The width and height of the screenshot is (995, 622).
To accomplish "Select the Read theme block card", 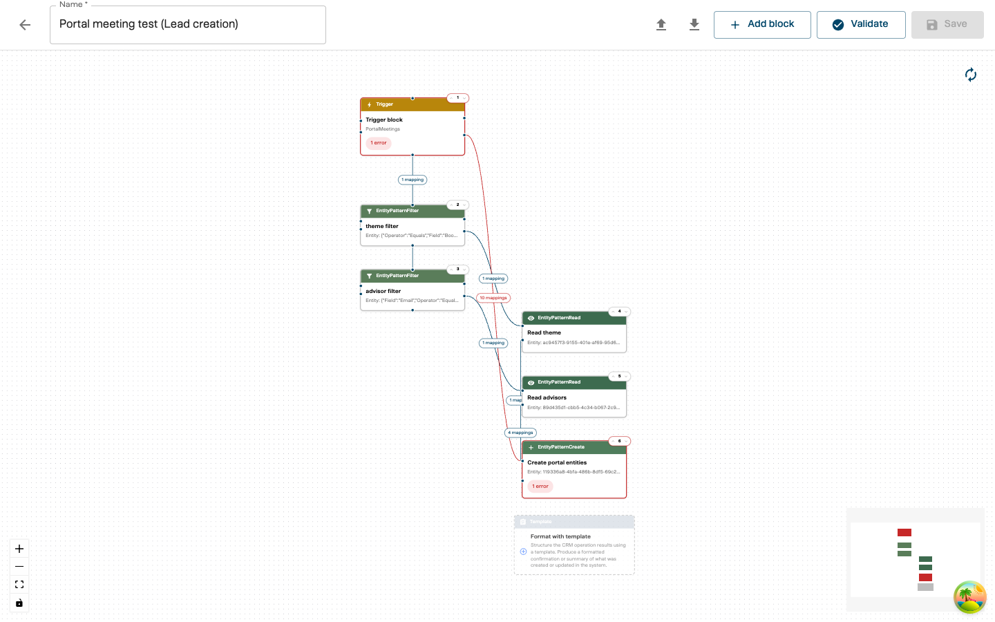I will tap(574, 332).
